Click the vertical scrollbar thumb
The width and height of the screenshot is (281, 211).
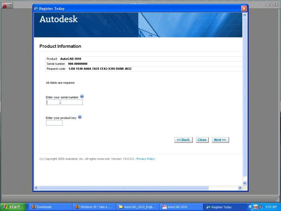point(244,97)
